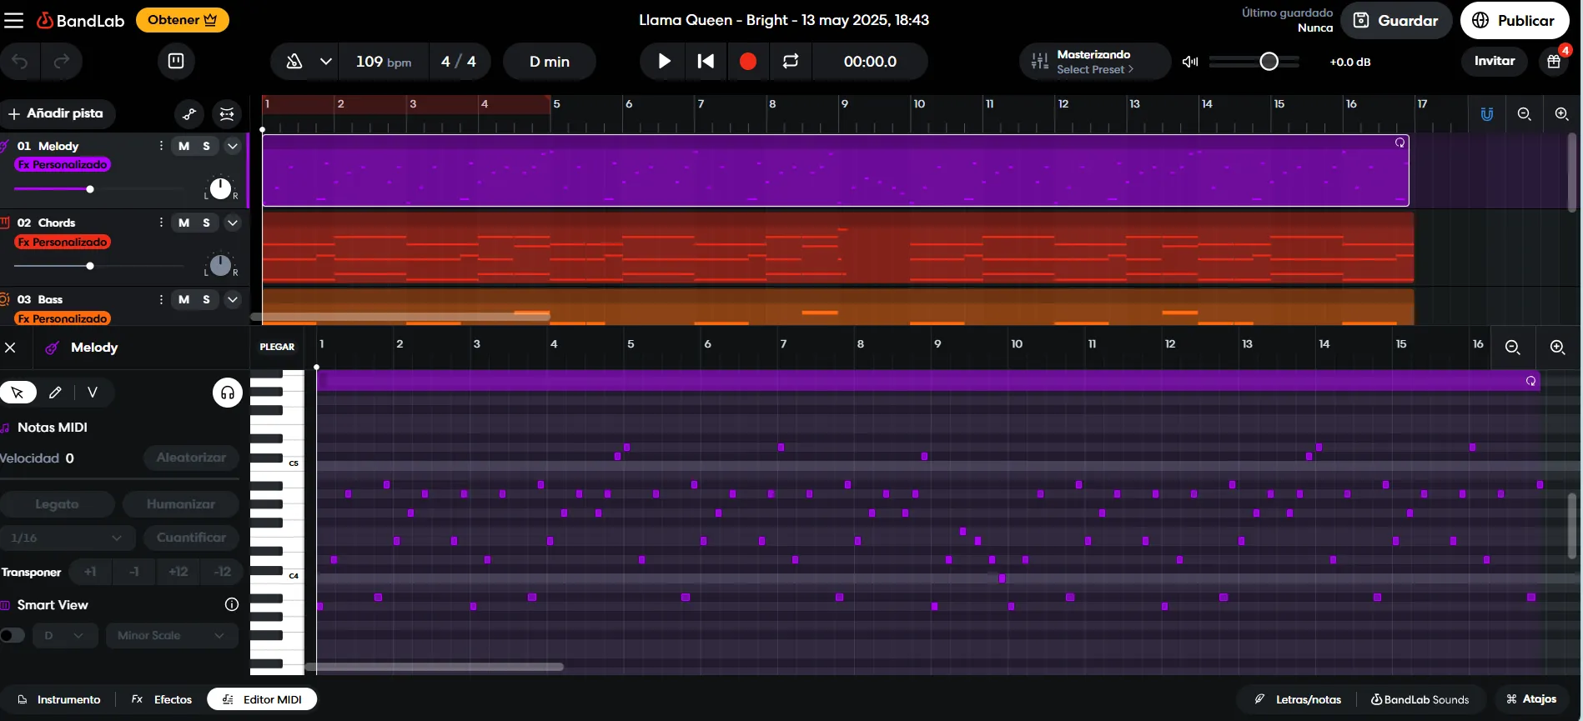Viewport: 1583px width, 721px height.
Task: Edit the 109 bpm tempo
Action: pyautogui.click(x=384, y=62)
